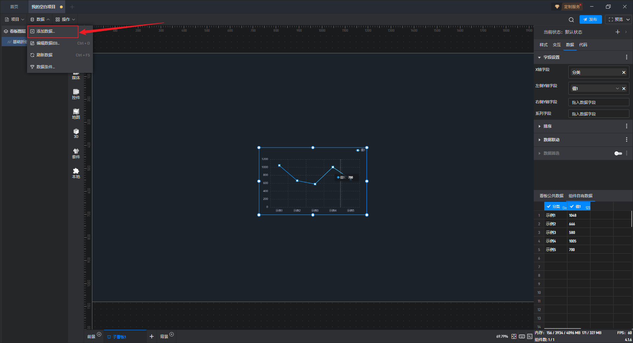
Task: Click the fit-to-screen icon in status bar
Action: click(x=514, y=336)
